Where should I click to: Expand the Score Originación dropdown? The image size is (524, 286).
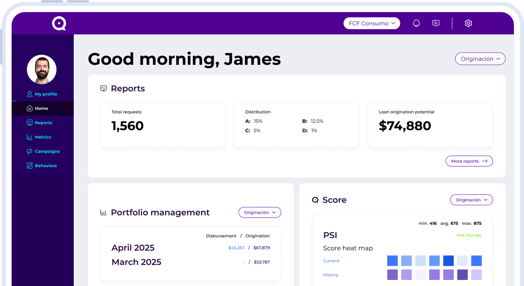click(x=471, y=200)
